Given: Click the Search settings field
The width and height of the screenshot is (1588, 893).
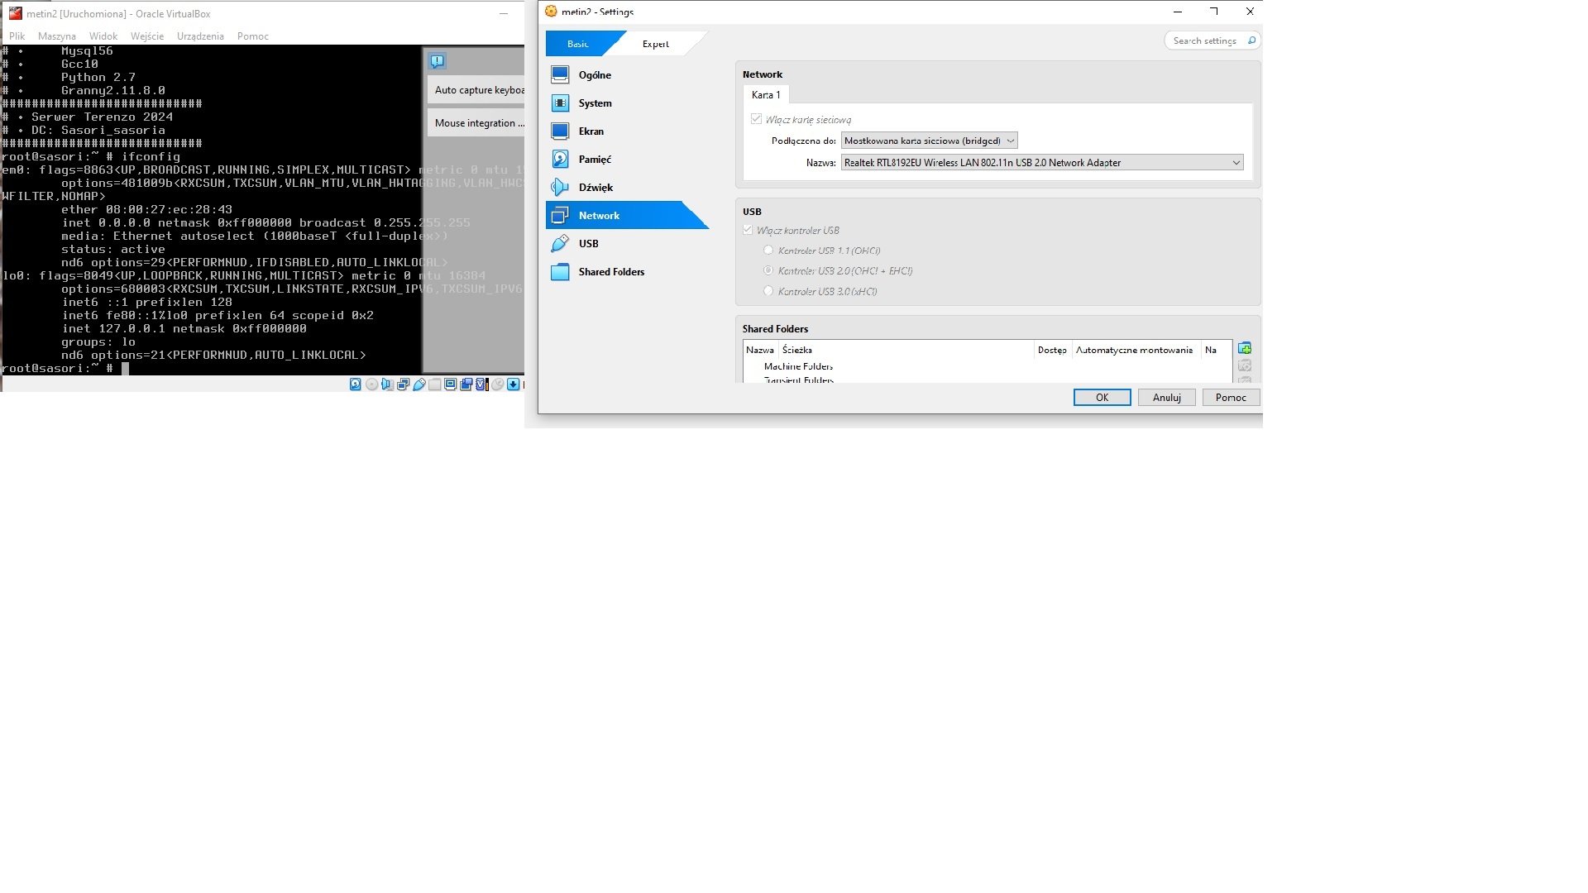Looking at the screenshot, I should click(x=1204, y=41).
